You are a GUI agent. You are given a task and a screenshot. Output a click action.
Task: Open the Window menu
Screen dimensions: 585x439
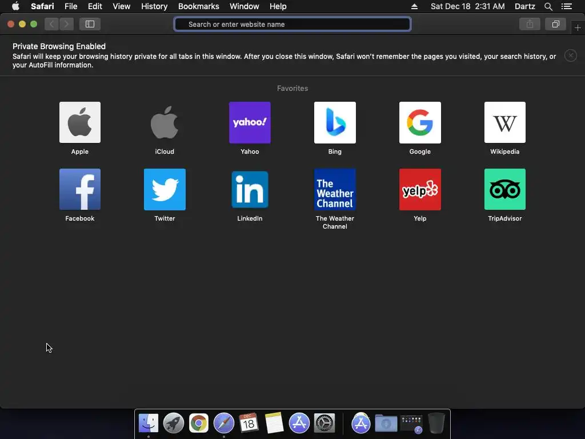coord(244,6)
